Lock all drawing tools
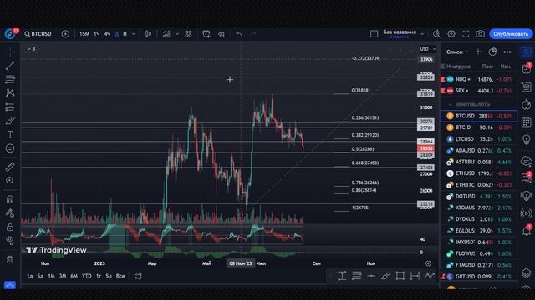Screen dimensions: 535x300 tap(10, 227)
